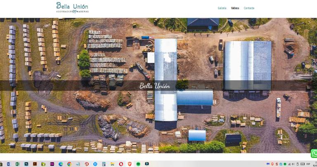
Task: Click the Bella Unión logo in header
Action: [x=72, y=7]
